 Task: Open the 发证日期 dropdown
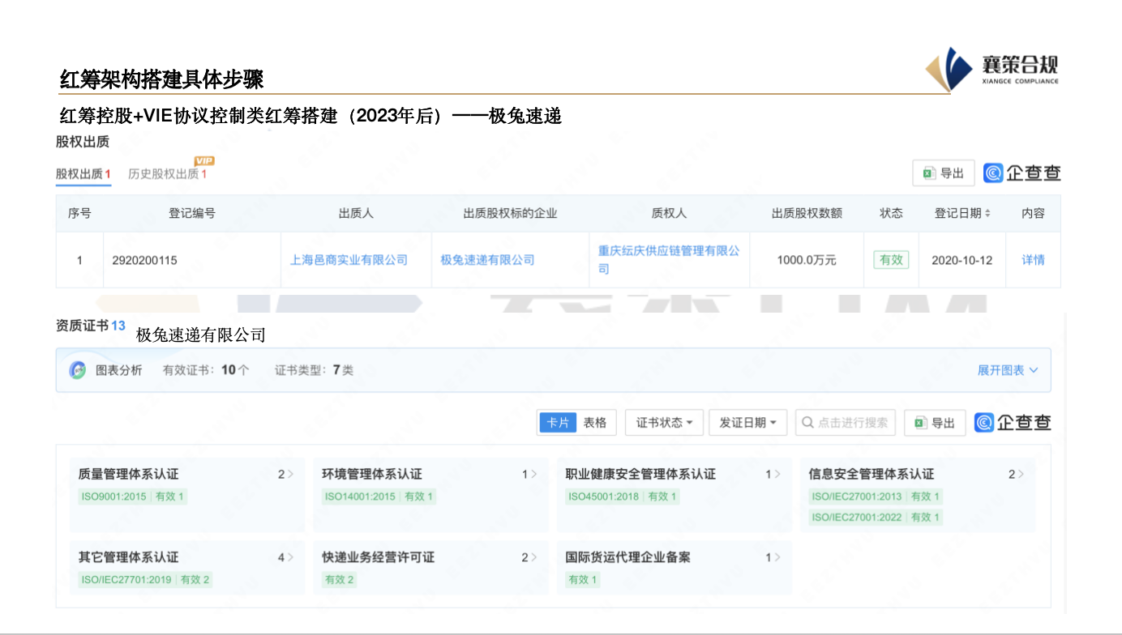pos(747,422)
